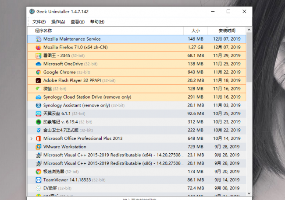Select the Google Chrome entry name

[x=60, y=72]
